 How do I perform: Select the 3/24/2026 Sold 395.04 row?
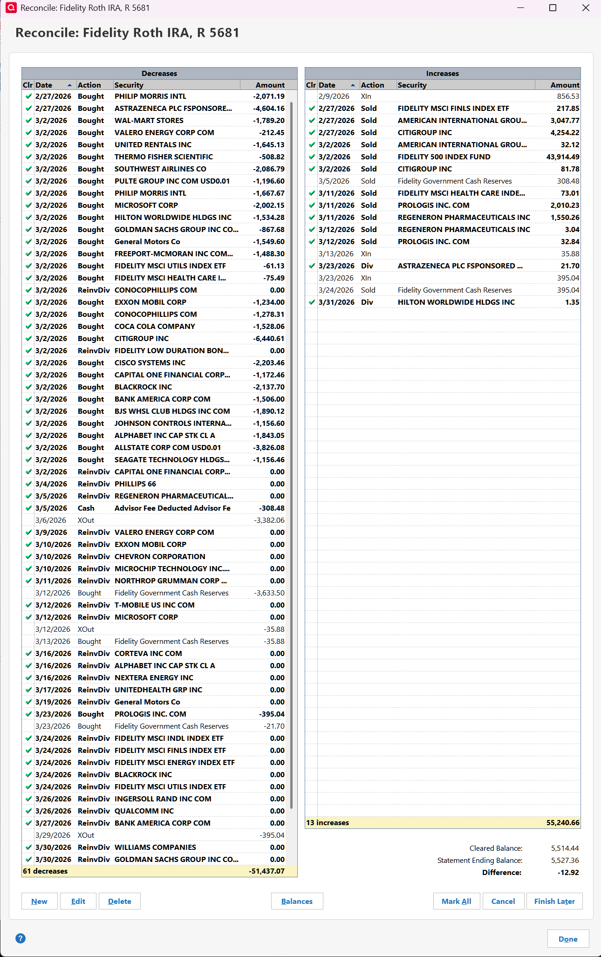[x=443, y=290]
